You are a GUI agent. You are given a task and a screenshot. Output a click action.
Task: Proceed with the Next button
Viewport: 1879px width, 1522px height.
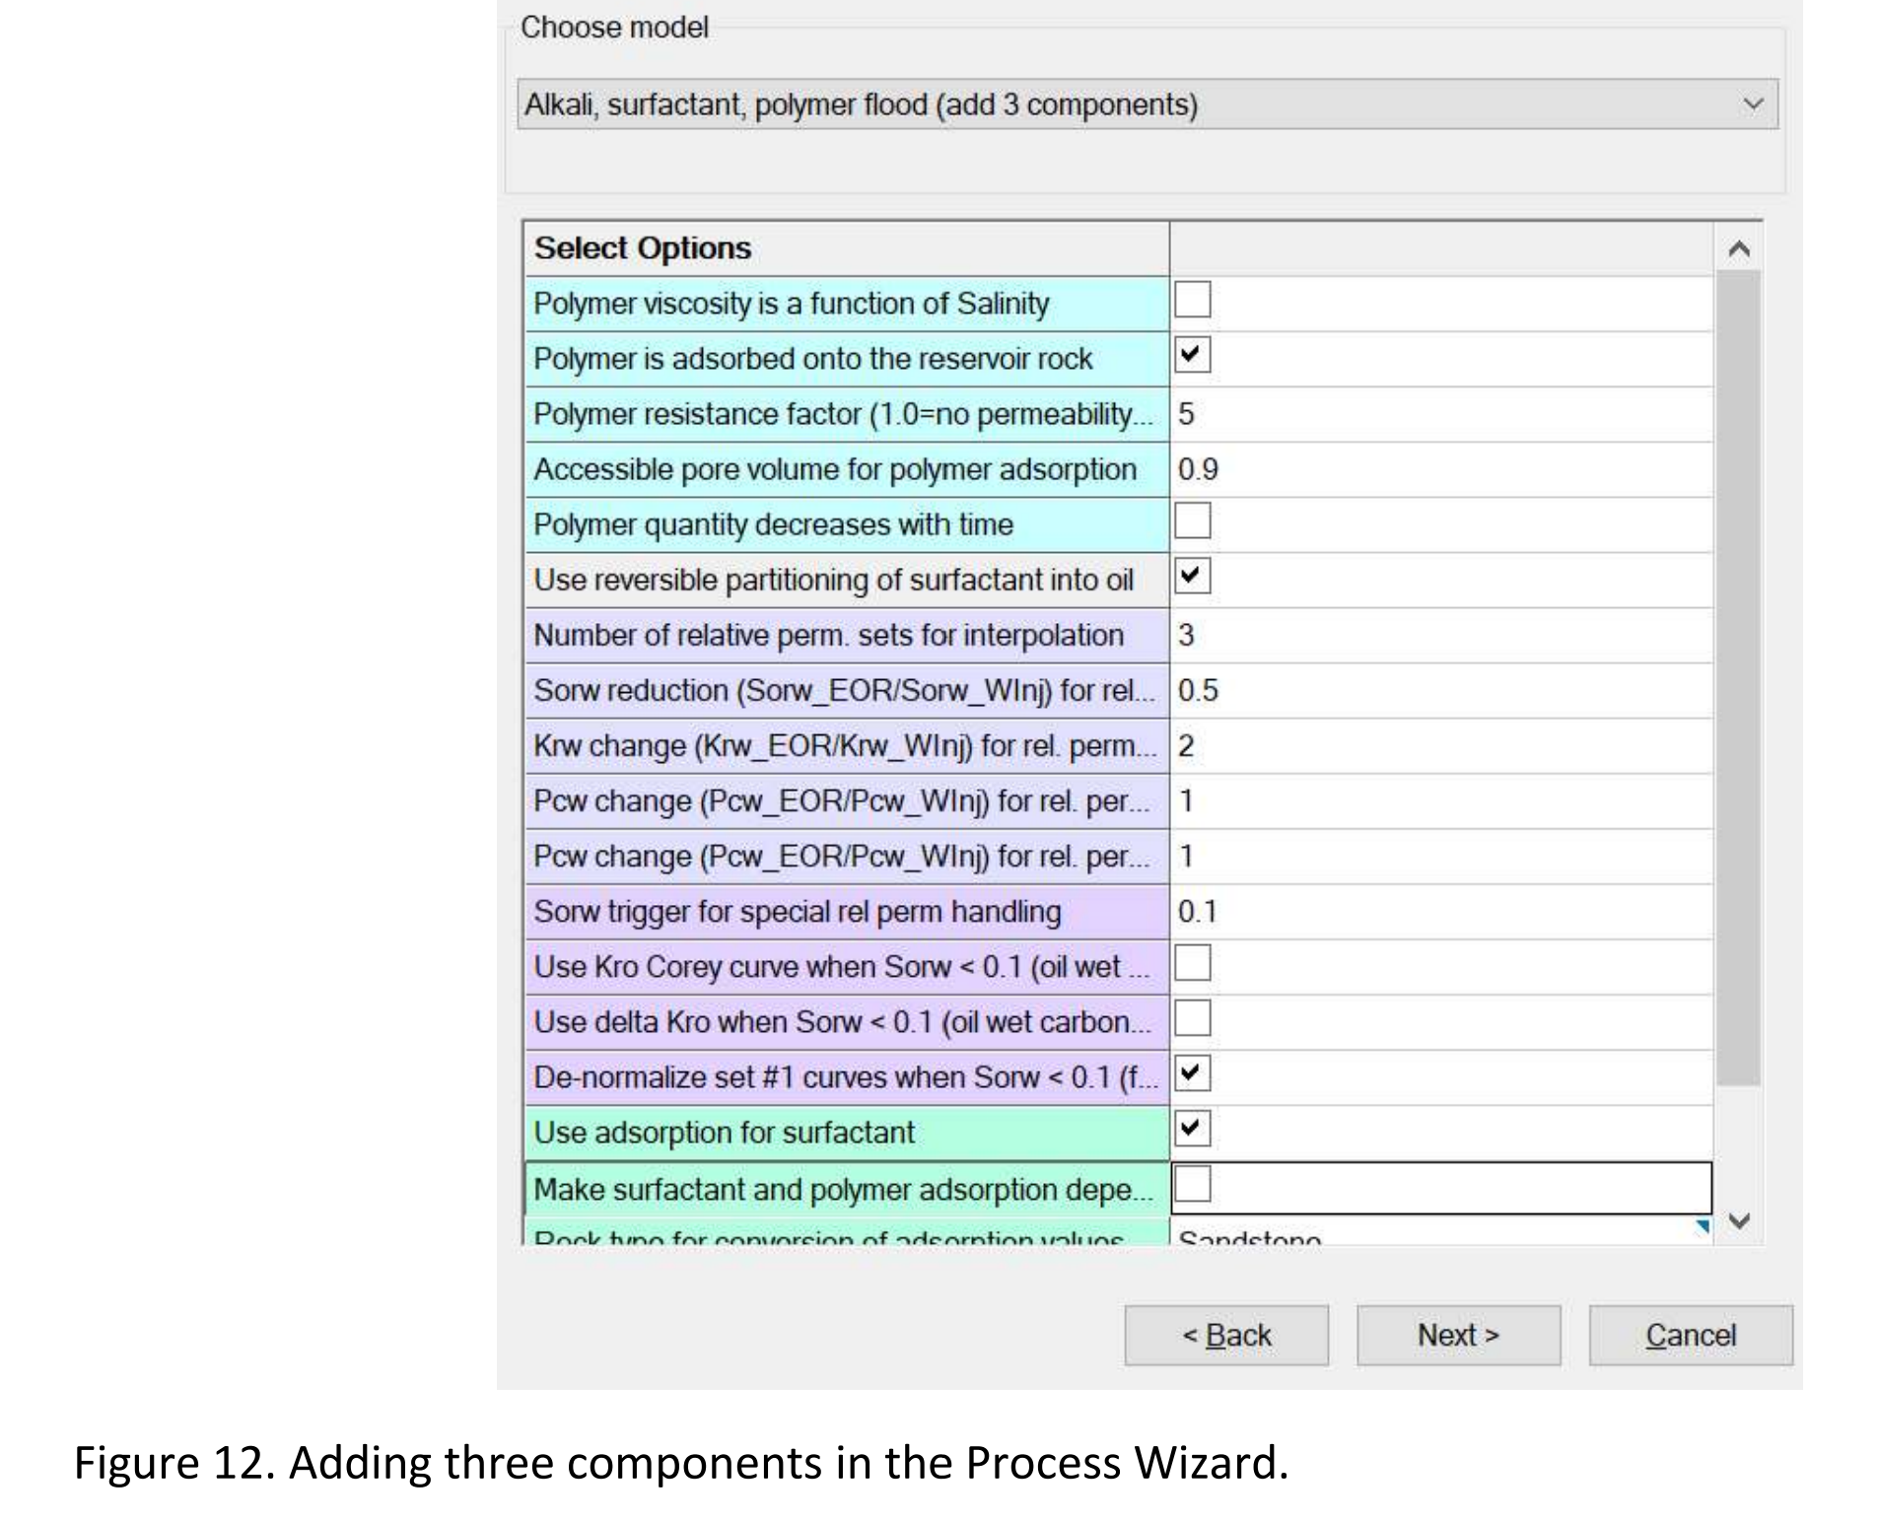(x=1458, y=1336)
